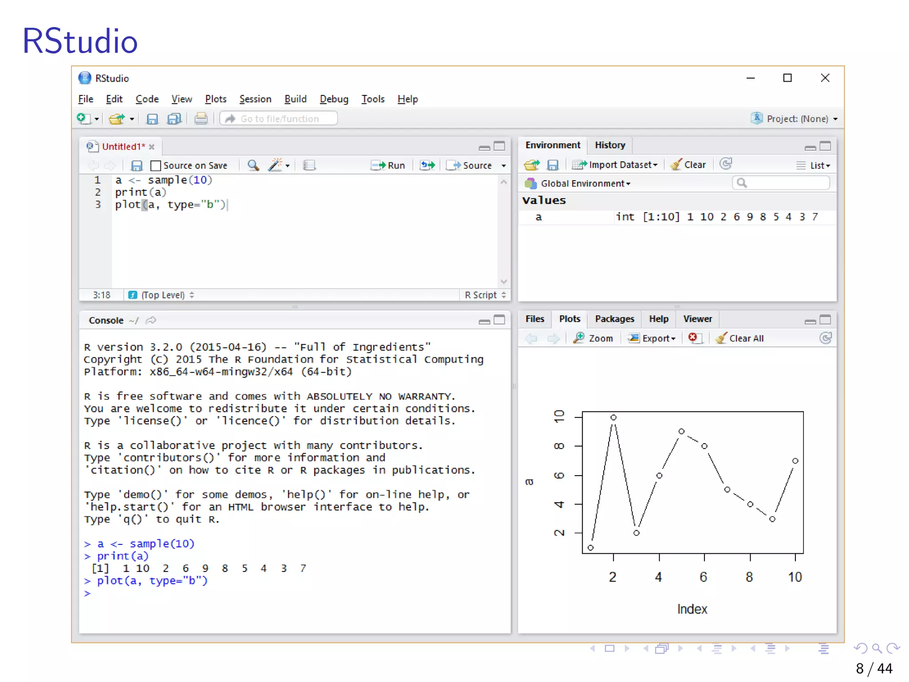909x682 pixels.
Task: Click the Save current document toolbar icon
Action: point(152,119)
